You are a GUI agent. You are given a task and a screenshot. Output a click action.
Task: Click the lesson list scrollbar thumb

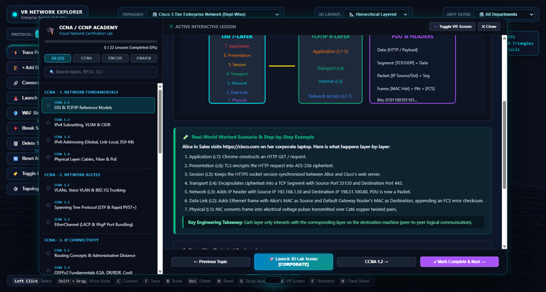pos(160,121)
